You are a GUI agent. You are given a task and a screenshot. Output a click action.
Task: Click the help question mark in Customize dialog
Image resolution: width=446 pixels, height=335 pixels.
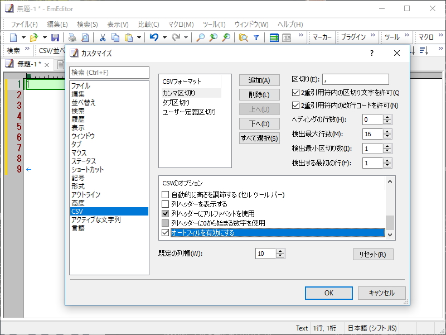(x=372, y=53)
